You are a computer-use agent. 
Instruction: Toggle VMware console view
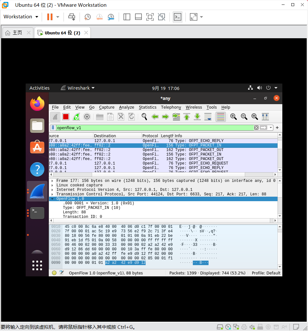177,17
